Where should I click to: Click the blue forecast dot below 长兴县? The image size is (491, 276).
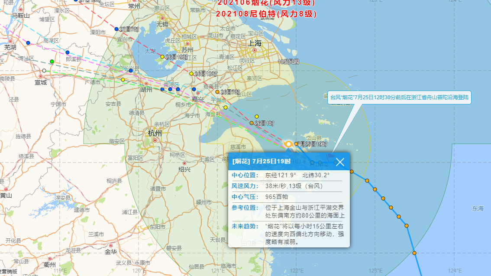coord(131,71)
